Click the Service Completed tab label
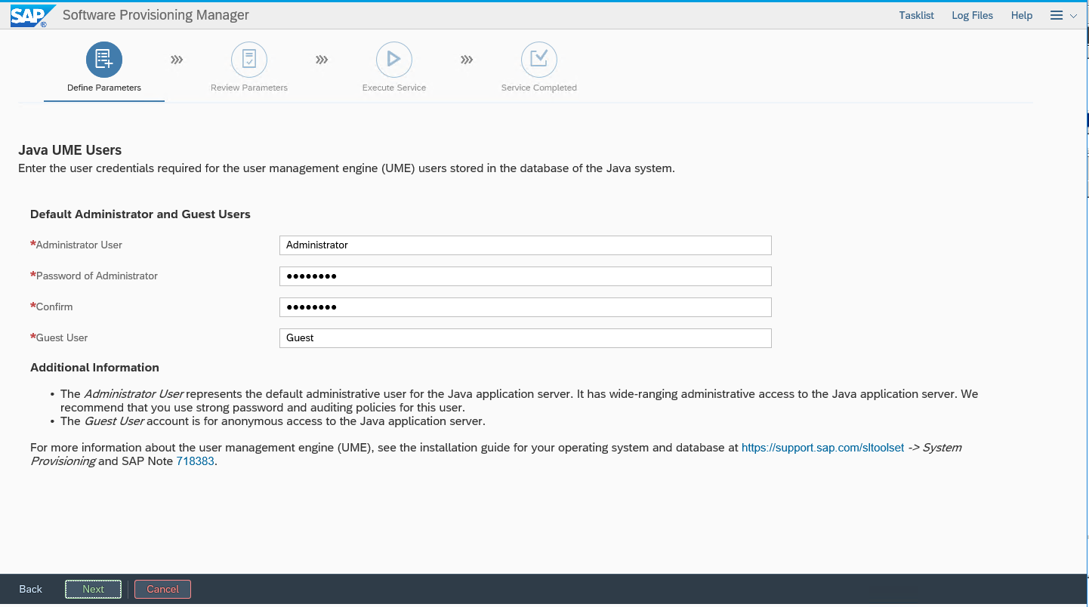 point(539,88)
